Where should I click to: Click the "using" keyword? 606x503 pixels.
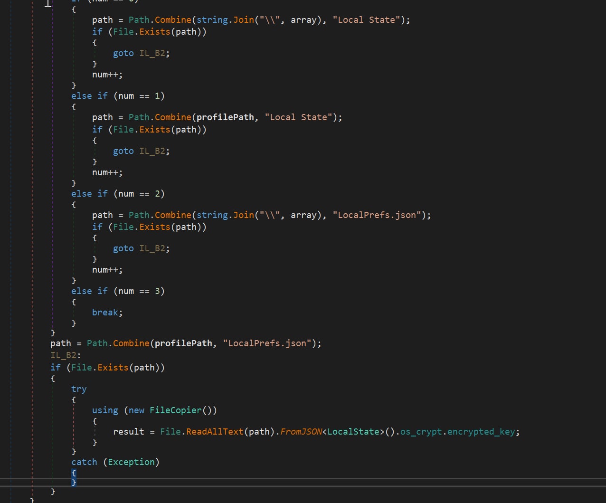(105, 410)
